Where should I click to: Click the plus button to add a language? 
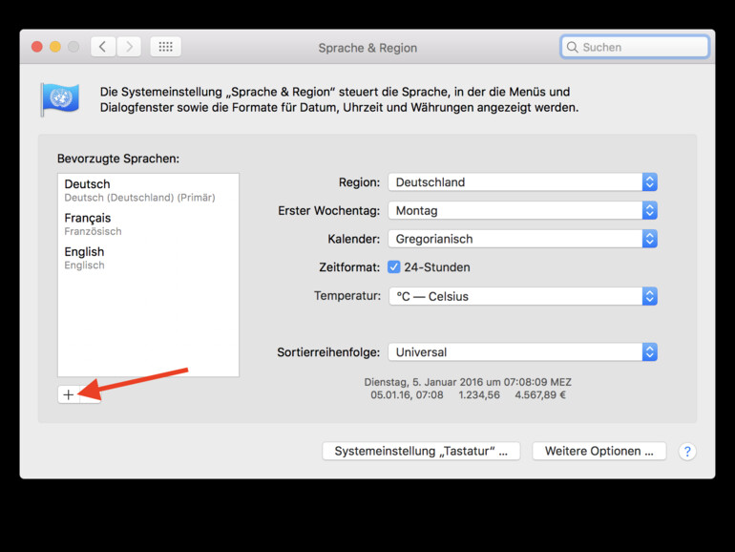pyautogui.click(x=69, y=394)
